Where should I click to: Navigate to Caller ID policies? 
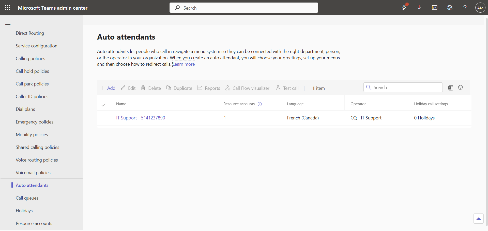click(x=32, y=97)
